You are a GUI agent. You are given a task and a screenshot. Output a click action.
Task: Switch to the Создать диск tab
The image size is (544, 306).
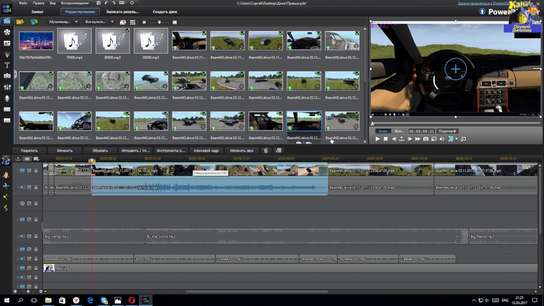165,12
